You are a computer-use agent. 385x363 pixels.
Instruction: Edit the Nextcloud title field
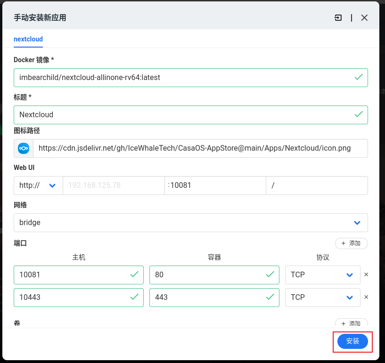(190, 115)
